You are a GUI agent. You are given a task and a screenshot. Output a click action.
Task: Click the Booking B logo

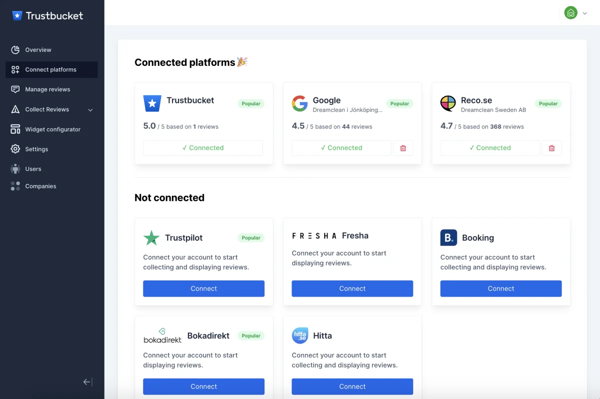(448, 238)
